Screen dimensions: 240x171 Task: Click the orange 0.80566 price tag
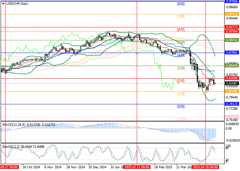pyautogui.click(x=231, y=91)
